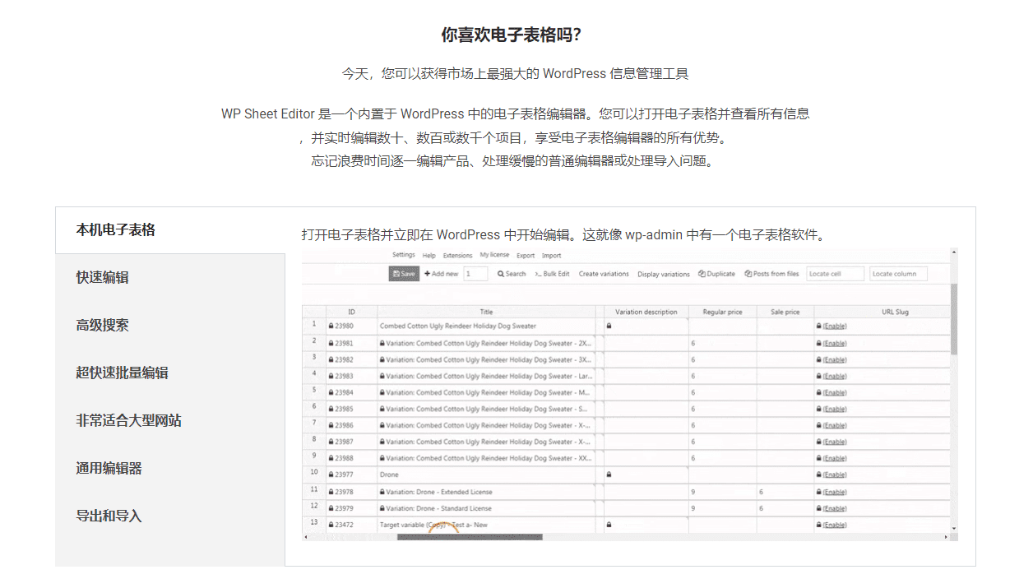Click the lock icon beside ID 23977
Image resolution: width=1033 pixels, height=588 pixels.
tap(331, 475)
